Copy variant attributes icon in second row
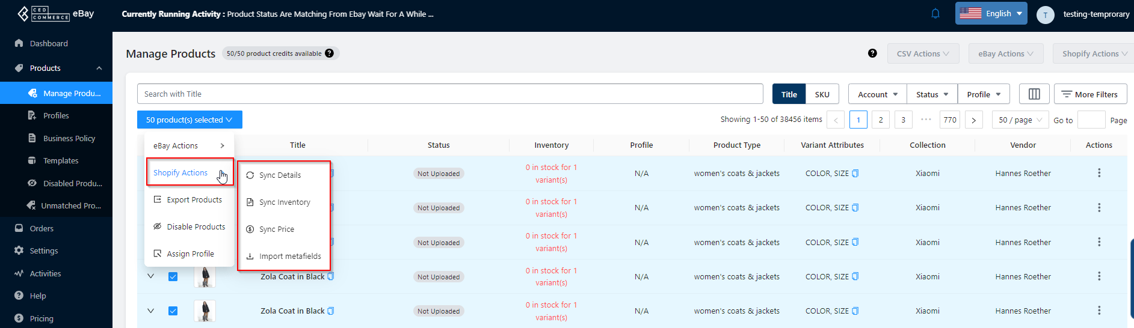1134x328 pixels. pos(855,208)
